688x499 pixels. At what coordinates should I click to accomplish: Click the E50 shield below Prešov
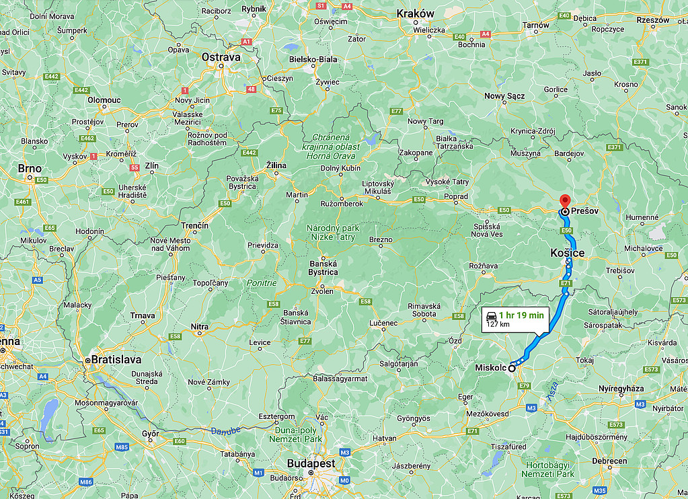(x=566, y=231)
